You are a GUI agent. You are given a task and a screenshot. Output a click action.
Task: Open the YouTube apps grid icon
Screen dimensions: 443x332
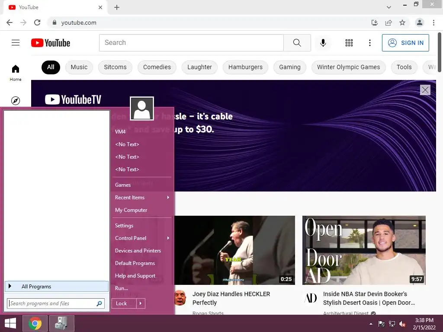[x=349, y=43]
